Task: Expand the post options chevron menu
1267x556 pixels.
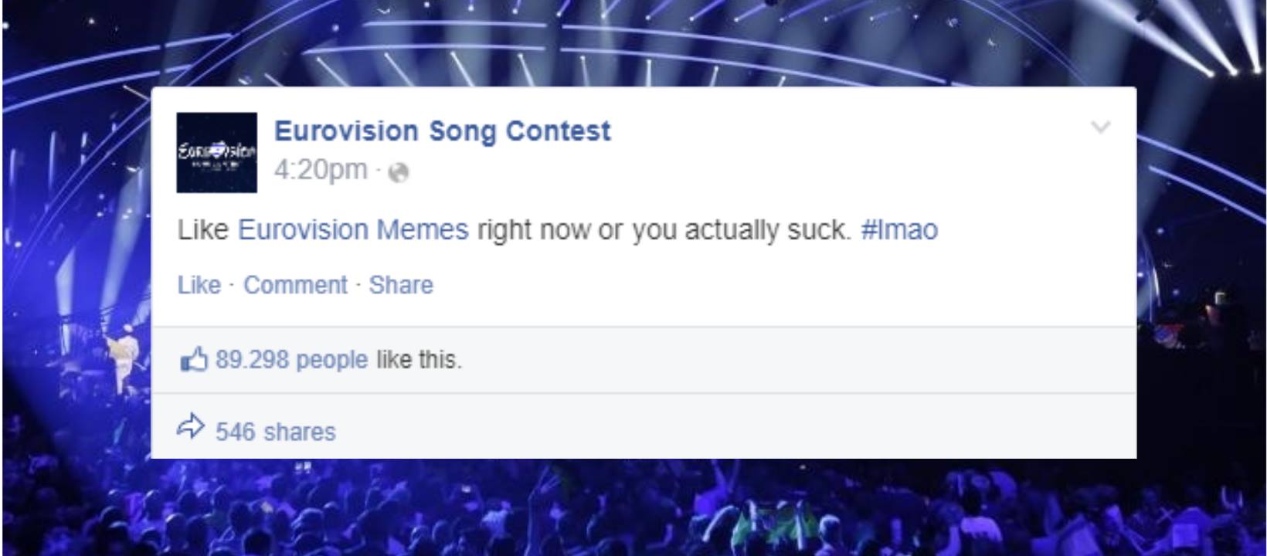Action: tap(1101, 127)
